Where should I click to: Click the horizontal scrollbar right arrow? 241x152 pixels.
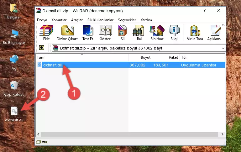click(223, 134)
